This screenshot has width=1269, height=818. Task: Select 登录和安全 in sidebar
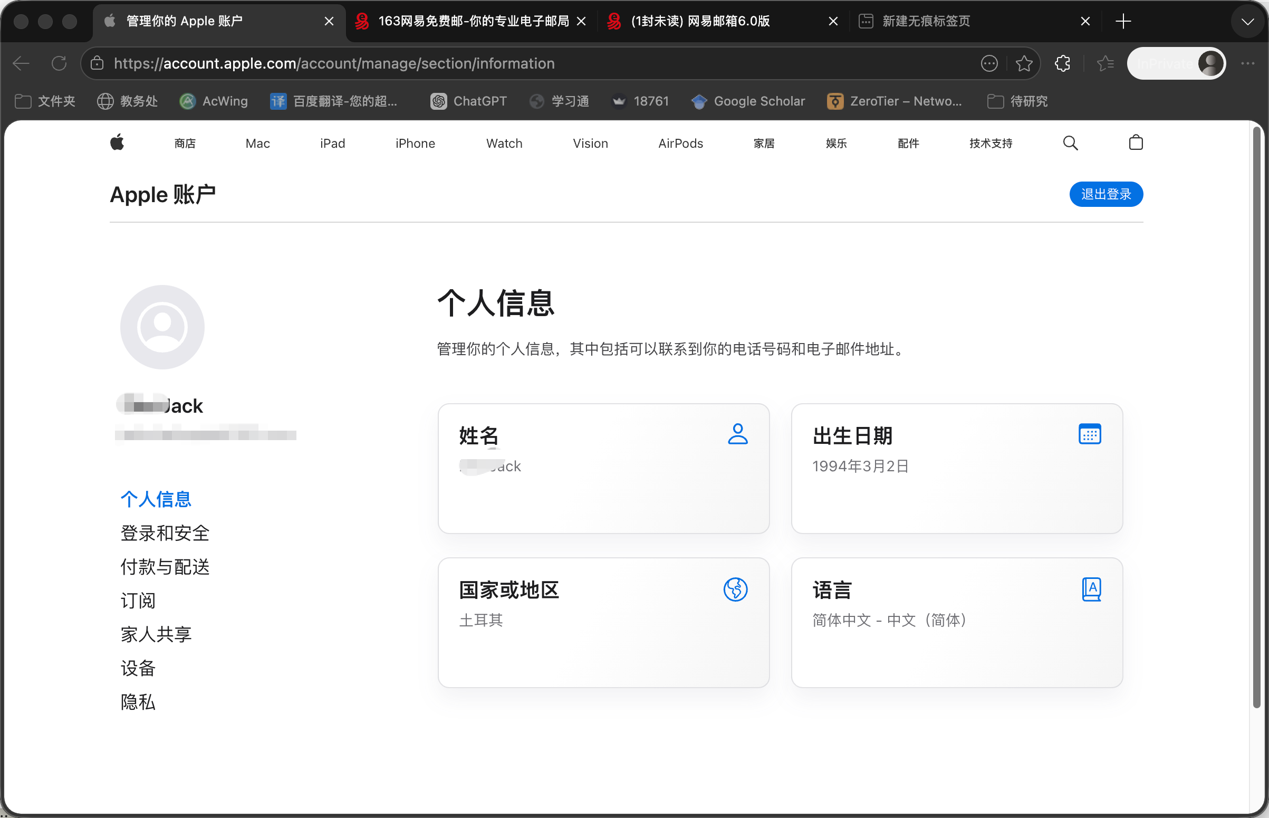165,533
